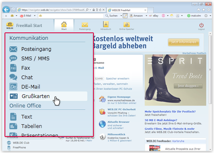Expand the Amazon dropdown arrow
Screen dimensions: 214x153
coord(146,16)
